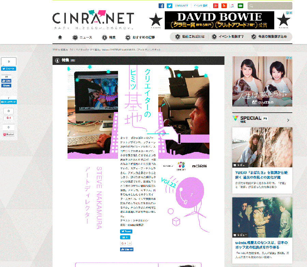Screen dimensions: 307x267
Task: Open the かんぽ生命 sidebar ad image
Action: point(262,81)
